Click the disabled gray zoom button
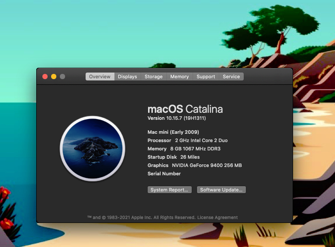The width and height of the screenshot is (335, 247). tap(62, 77)
